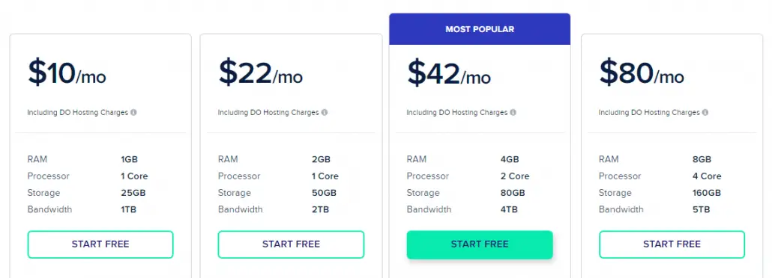Viewport: 772px width, 278px height.
Task: Click info icon on the $22/mo plan
Action: tap(324, 113)
